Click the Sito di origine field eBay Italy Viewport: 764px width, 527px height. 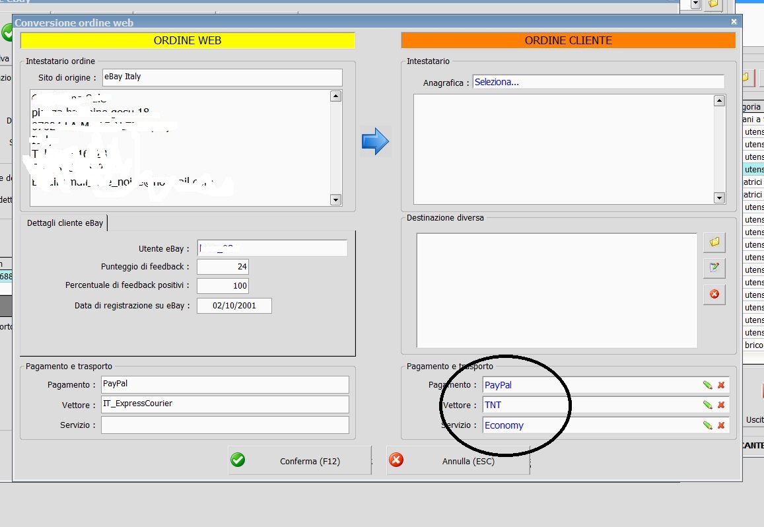(222, 77)
